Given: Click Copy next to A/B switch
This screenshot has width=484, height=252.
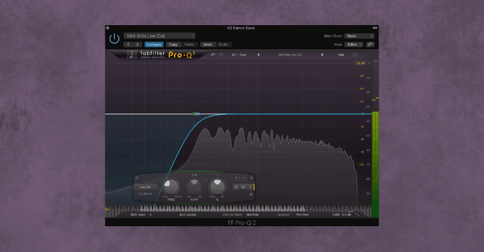Looking at the screenshot, I should (243, 55).
